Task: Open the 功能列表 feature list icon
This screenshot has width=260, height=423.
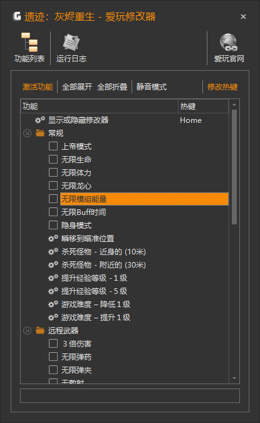Action: coord(29,43)
